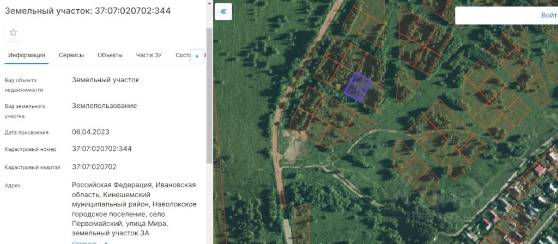Image resolution: width=558 pixels, height=244 pixels.
Task: Show more tabs using the right arrow
Action: 197,56
